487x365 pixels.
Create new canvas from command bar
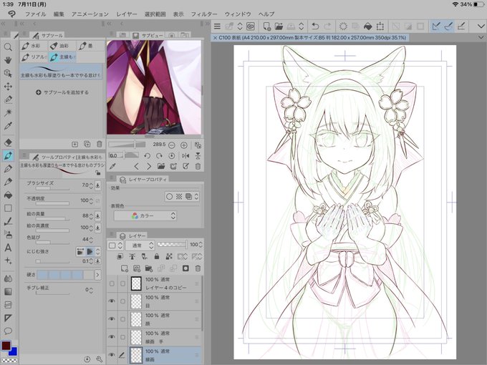point(266,26)
